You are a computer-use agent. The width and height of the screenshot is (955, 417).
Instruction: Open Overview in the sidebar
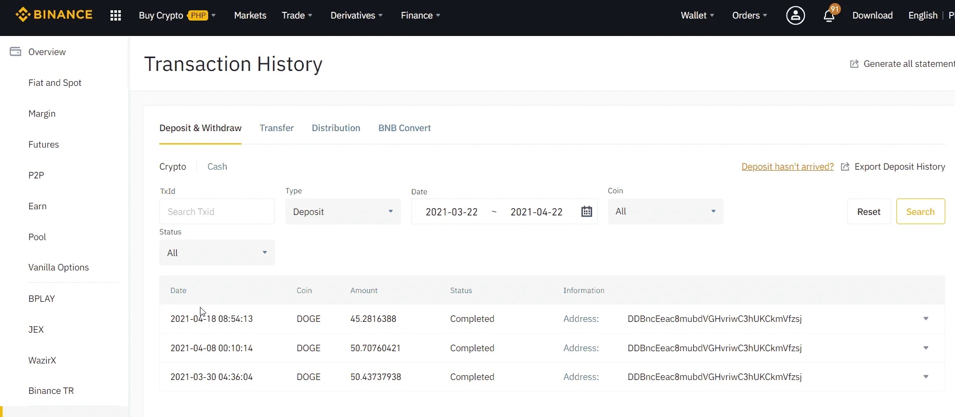click(47, 52)
